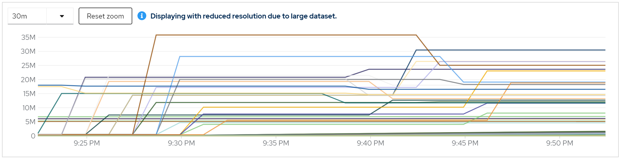The height and width of the screenshot is (161, 621).
Task: Click the 9:35 PM time axis label
Action: coord(276,143)
